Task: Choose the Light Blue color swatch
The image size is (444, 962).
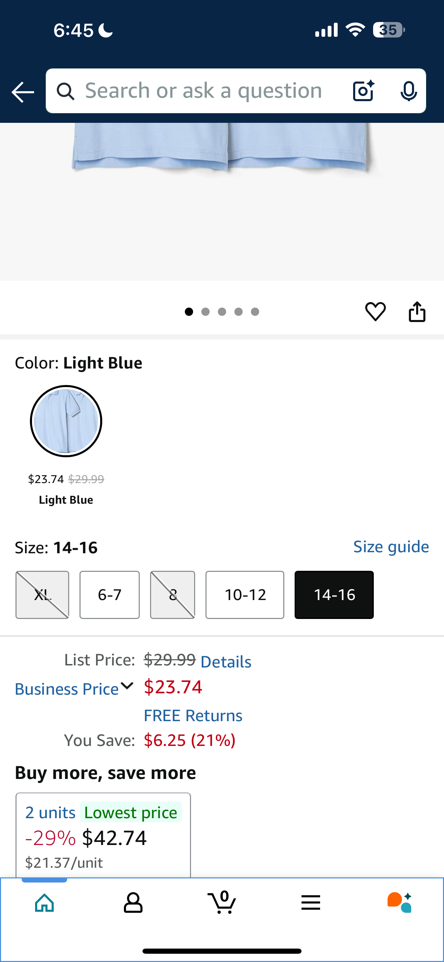Action: coord(66,421)
